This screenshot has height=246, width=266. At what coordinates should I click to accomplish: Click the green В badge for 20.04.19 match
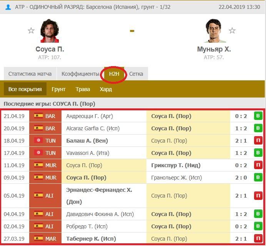258,128
